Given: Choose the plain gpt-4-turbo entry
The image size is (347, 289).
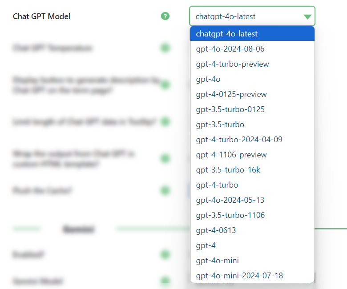Looking at the screenshot, I should [x=252, y=185].
